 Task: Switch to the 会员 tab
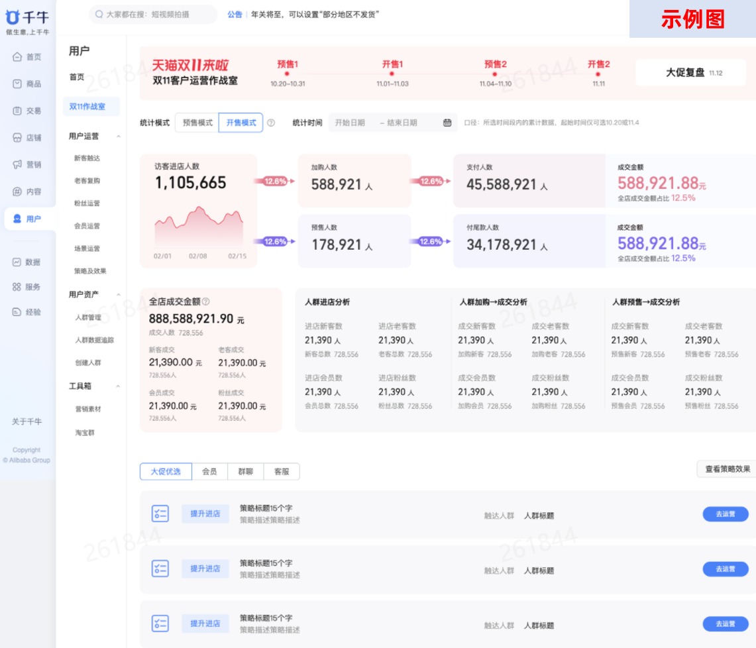tap(209, 472)
